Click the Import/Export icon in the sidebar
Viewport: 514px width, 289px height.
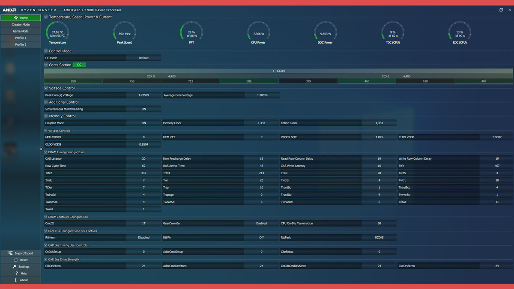[x=10, y=253]
